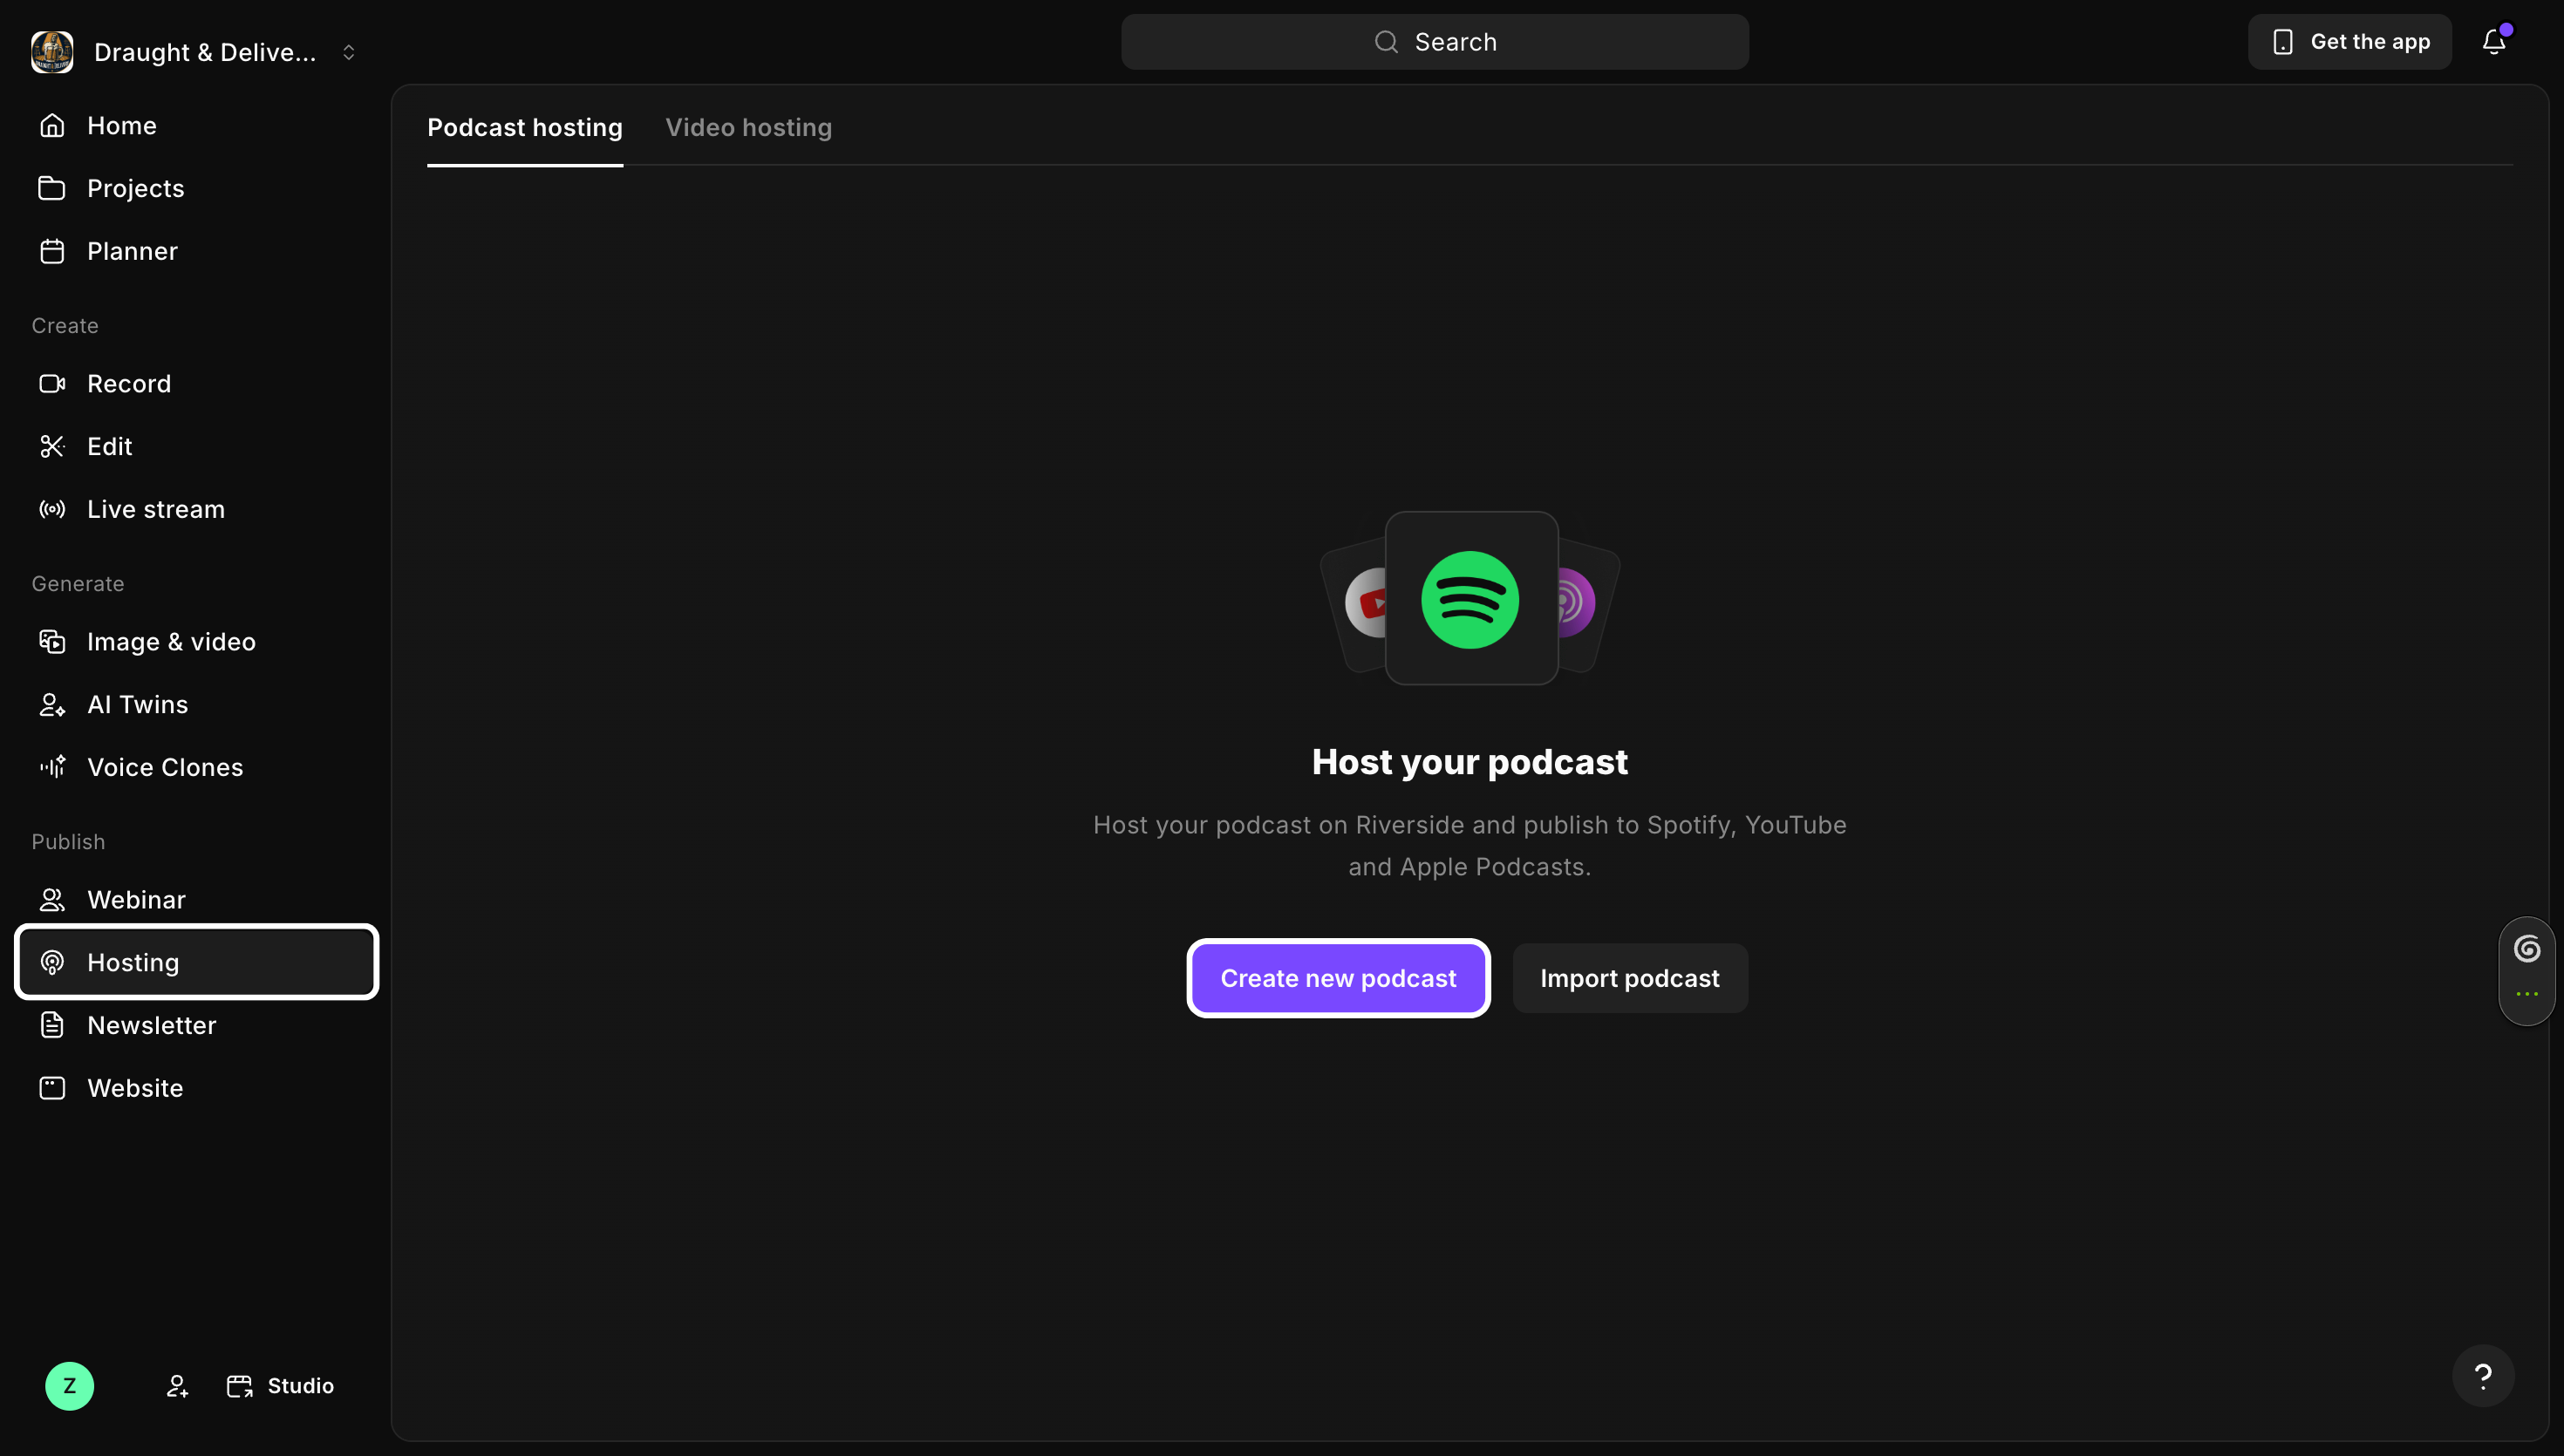The width and height of the screenshot is (2564, 1456).
Task: Click the green dots on assistant widget
Action: (2527, 994)
